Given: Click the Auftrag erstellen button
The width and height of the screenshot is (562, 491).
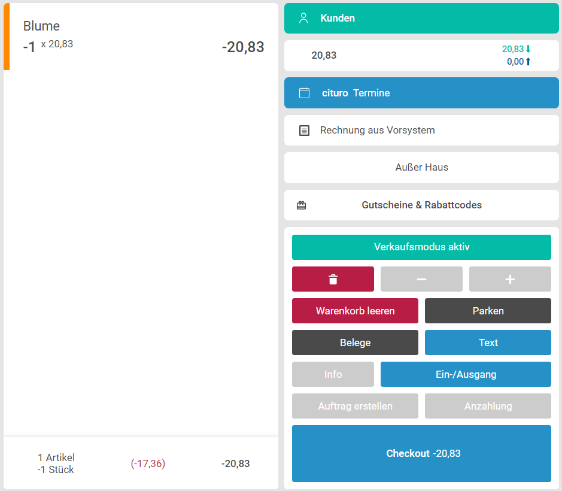Looking at the screenshot, I should 355,406.
